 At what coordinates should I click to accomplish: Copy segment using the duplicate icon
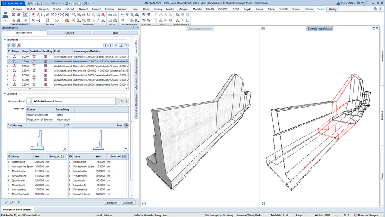14,45
